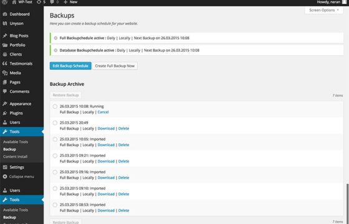Open the Content Install submenu item
This screenshot has width=349, height=224.
[16, 157]
